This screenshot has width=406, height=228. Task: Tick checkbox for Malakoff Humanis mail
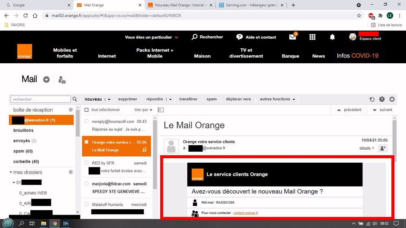coord(87,204)
